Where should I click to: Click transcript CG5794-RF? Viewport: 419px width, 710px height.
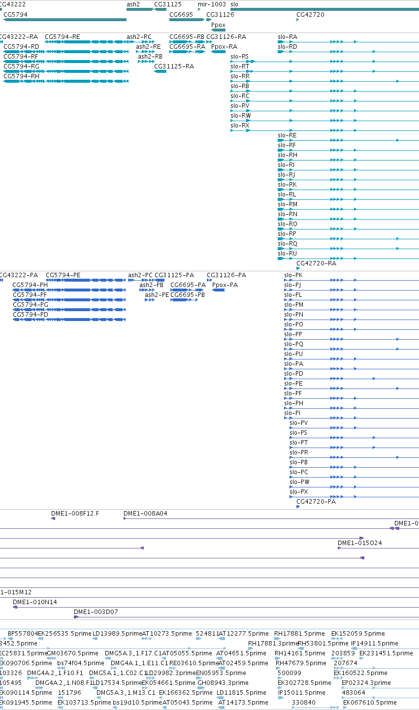(x=21, y=57)
